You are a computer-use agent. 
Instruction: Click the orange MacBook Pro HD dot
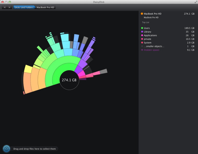pyautogui.click(x=142, y=14)
